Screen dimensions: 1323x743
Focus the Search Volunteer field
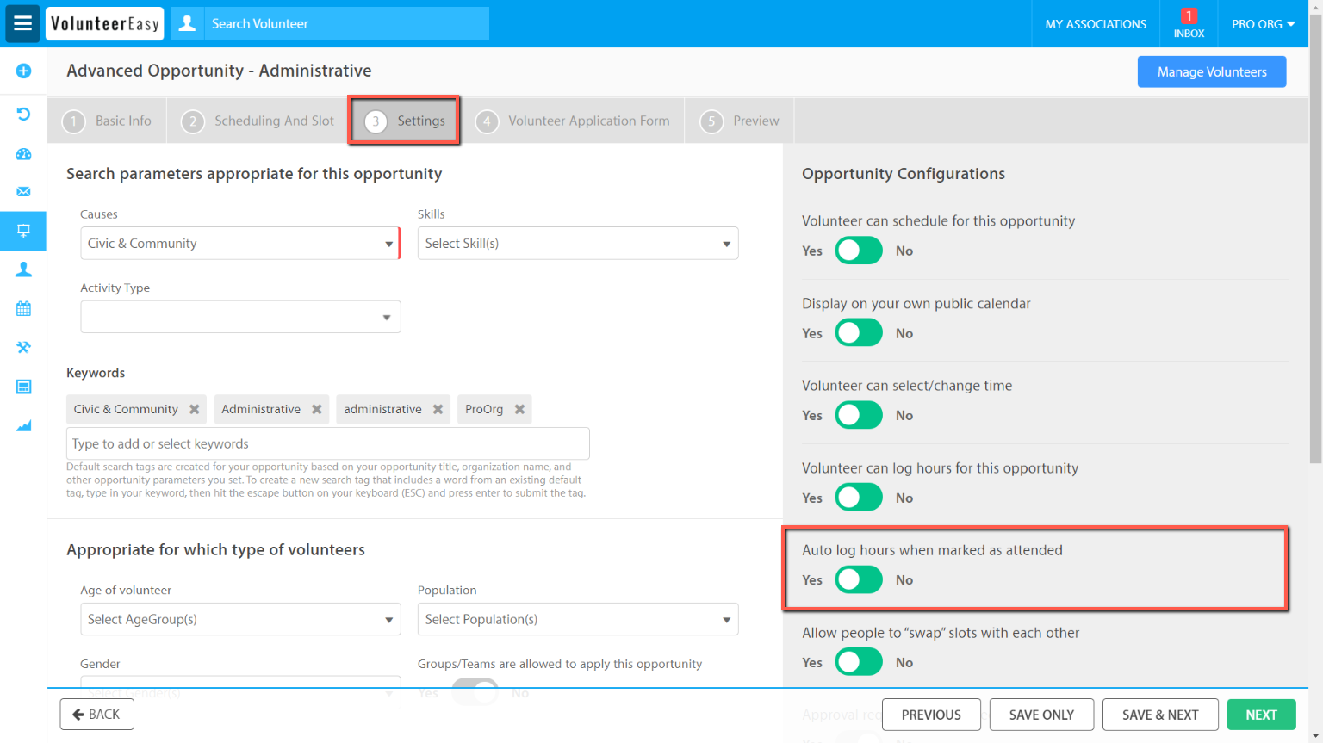click(x=346, y=23)
